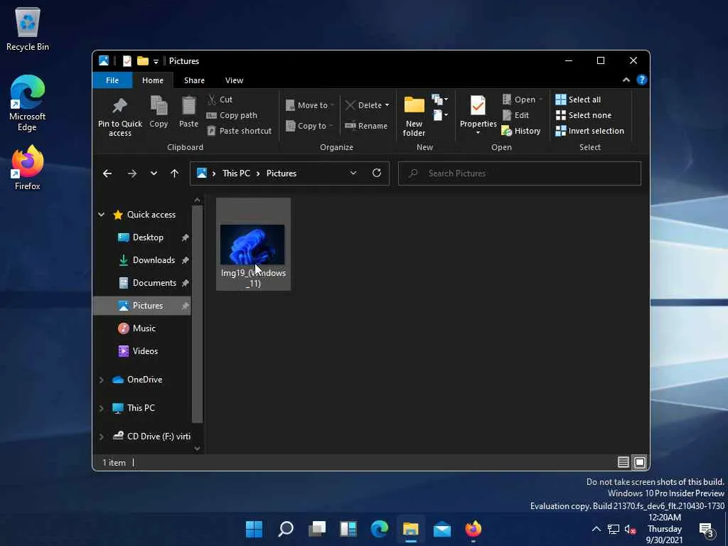
Task: Open Recycle Bin on desktop
Action: coord(28,28)
